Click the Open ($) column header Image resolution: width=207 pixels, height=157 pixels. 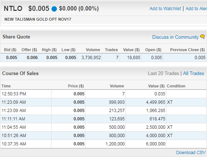point(153,50)
